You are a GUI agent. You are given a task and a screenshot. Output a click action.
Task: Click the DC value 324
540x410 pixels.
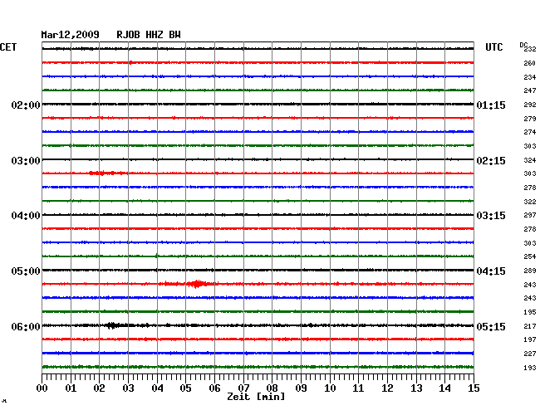(x=530, y=161)
